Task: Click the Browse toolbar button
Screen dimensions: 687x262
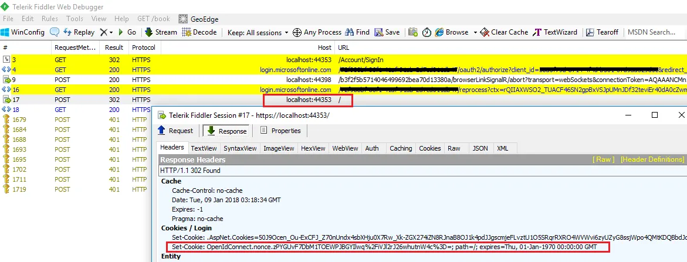Action: (452, 32)
